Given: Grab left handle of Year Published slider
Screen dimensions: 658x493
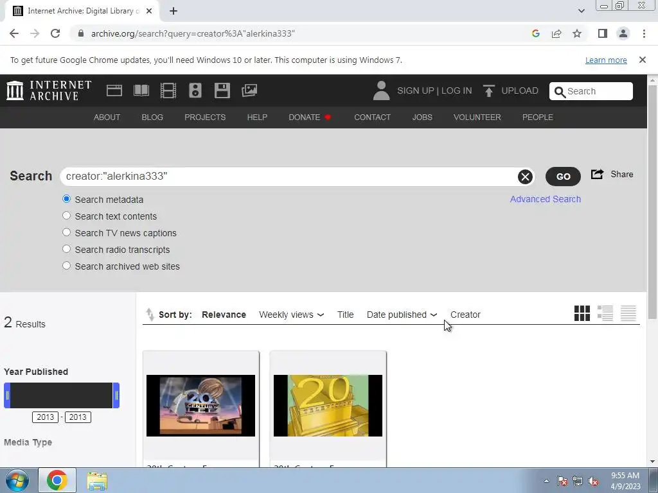Looking at the screenshot, I should pyautogui.click(x=7, y=395).
